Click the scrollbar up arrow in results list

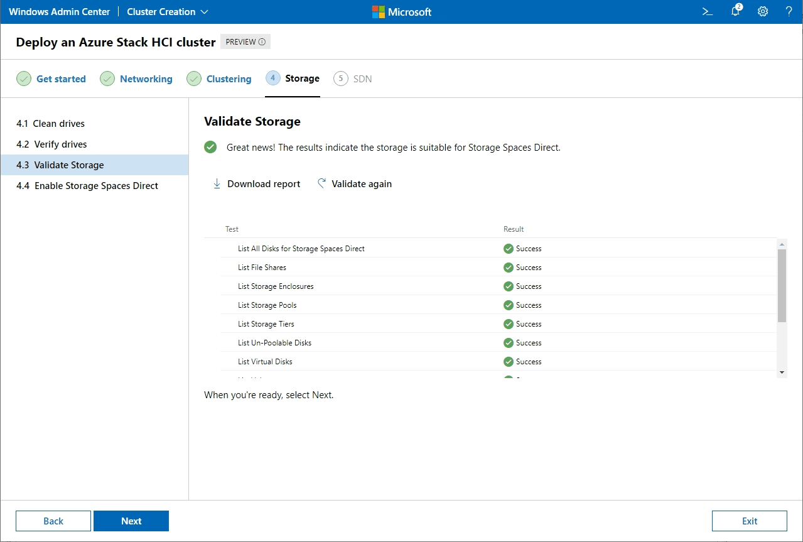[782, 244]
